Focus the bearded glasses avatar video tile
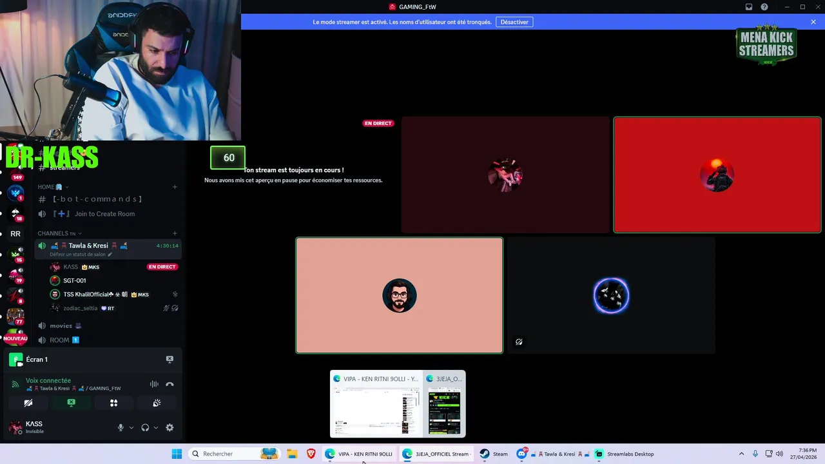This screenshot has height=464, width=825. (400, 295)
